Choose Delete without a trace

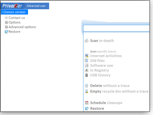(x=110, y=86)
